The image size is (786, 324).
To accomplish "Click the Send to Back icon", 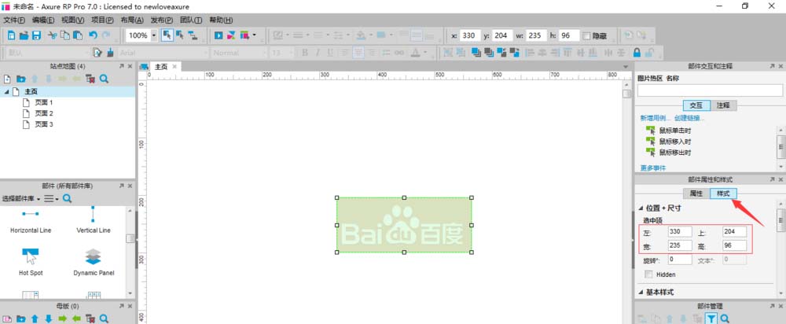I will coord(489,53).
